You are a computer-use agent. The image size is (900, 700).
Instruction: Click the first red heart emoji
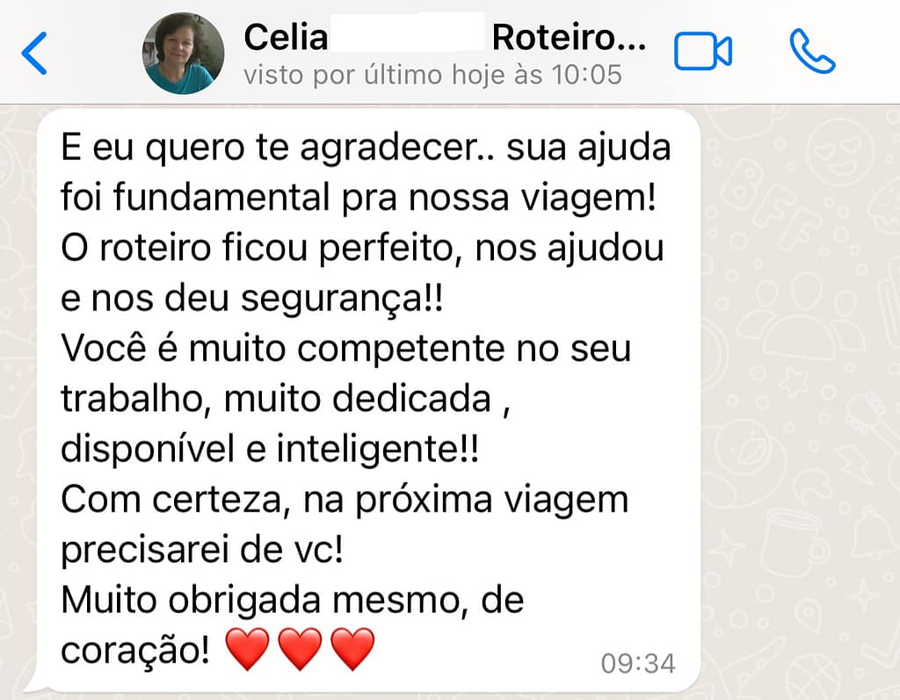pos(247,648)
